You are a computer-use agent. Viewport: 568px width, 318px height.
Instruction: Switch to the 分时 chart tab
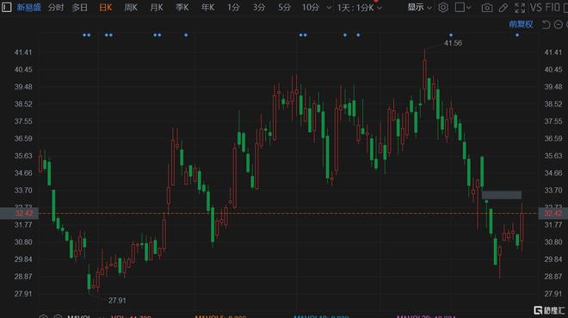click(x=56, y=7)
